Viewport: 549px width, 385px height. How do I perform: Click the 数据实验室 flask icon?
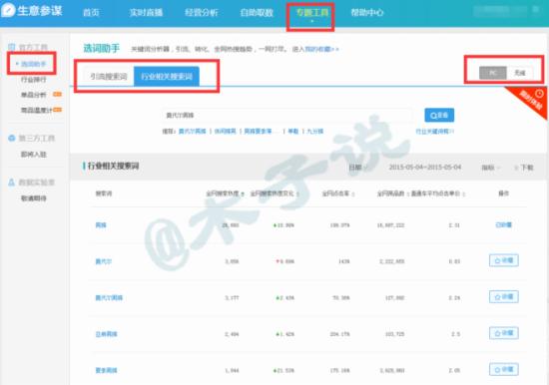coord(12,183)
